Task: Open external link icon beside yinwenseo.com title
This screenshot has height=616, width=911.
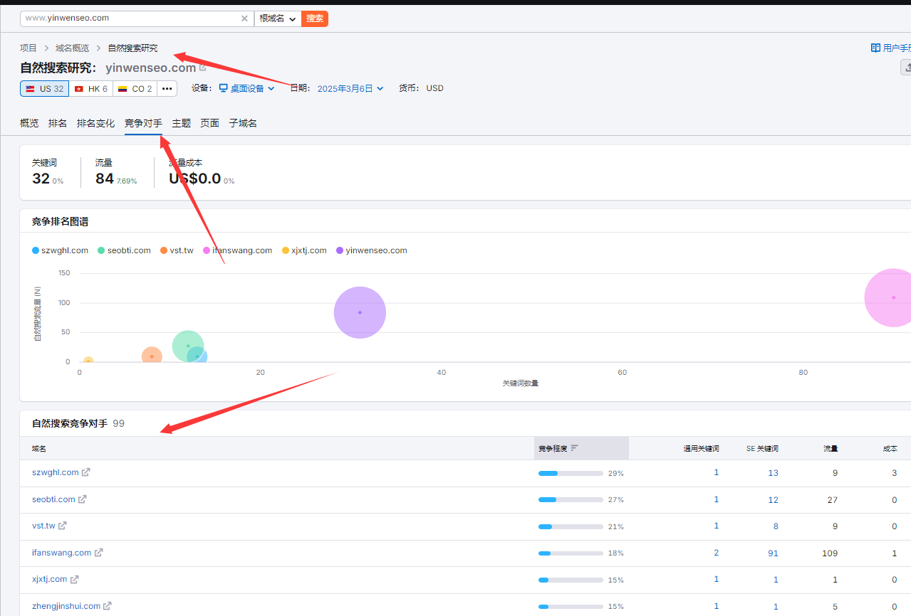Action: coord(203,68)
